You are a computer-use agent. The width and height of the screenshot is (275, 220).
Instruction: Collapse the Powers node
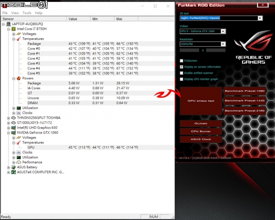[x=14, y=78]
